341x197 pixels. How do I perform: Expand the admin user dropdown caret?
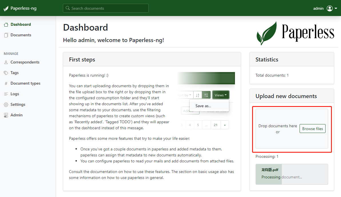[336, 8]
